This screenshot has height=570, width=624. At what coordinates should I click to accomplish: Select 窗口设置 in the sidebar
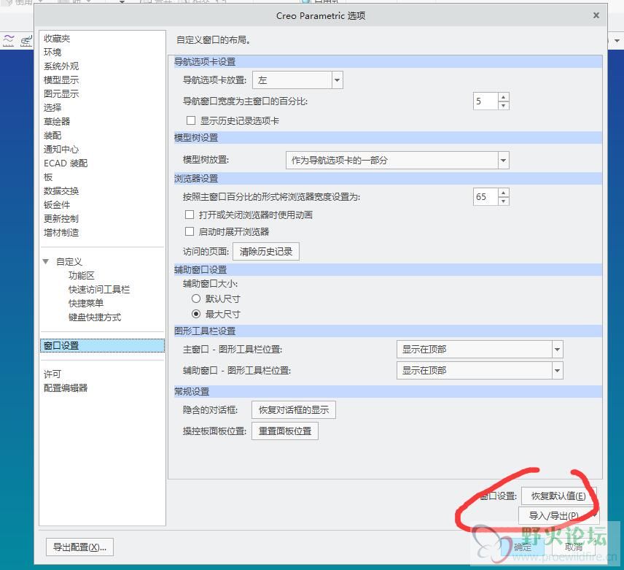click(102, 345)
